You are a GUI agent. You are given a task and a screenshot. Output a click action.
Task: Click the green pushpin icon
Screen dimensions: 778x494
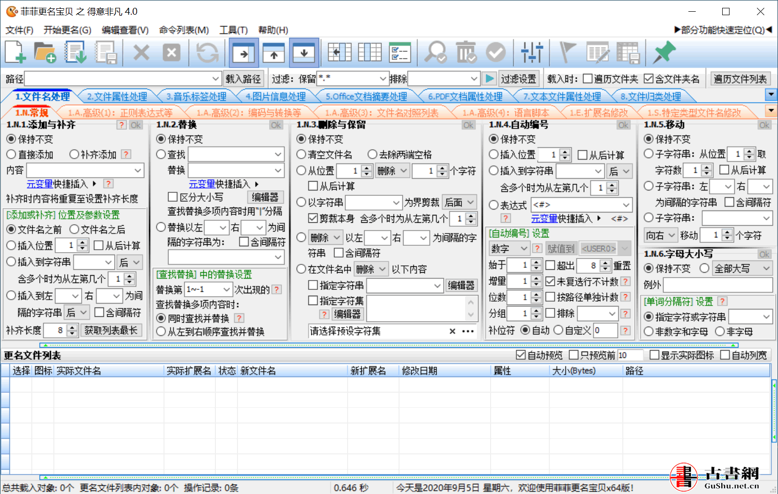point(664,52)
